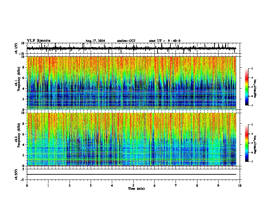This screenshot has height=208, width=270.
Task: Click the "ch.3(V)" axis label
Action: pos(16,175)
